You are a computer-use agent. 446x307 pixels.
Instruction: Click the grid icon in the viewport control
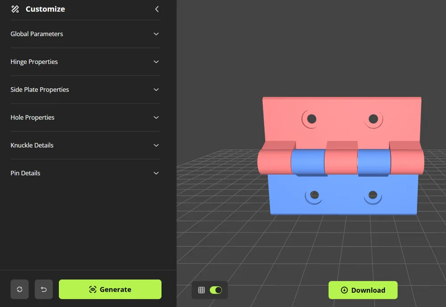pos(201,290)
